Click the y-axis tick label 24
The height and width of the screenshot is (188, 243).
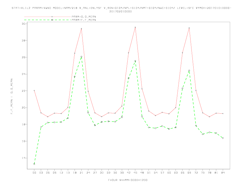pyautogui.click(x=24, y=74)
